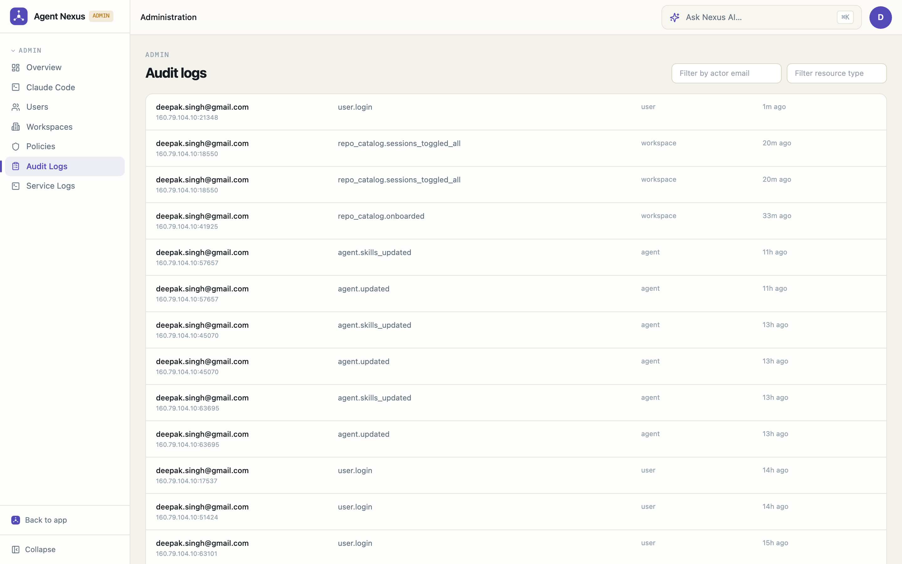
Task: Click the repo_catalog.onboarded action
Action: (381, 216)
